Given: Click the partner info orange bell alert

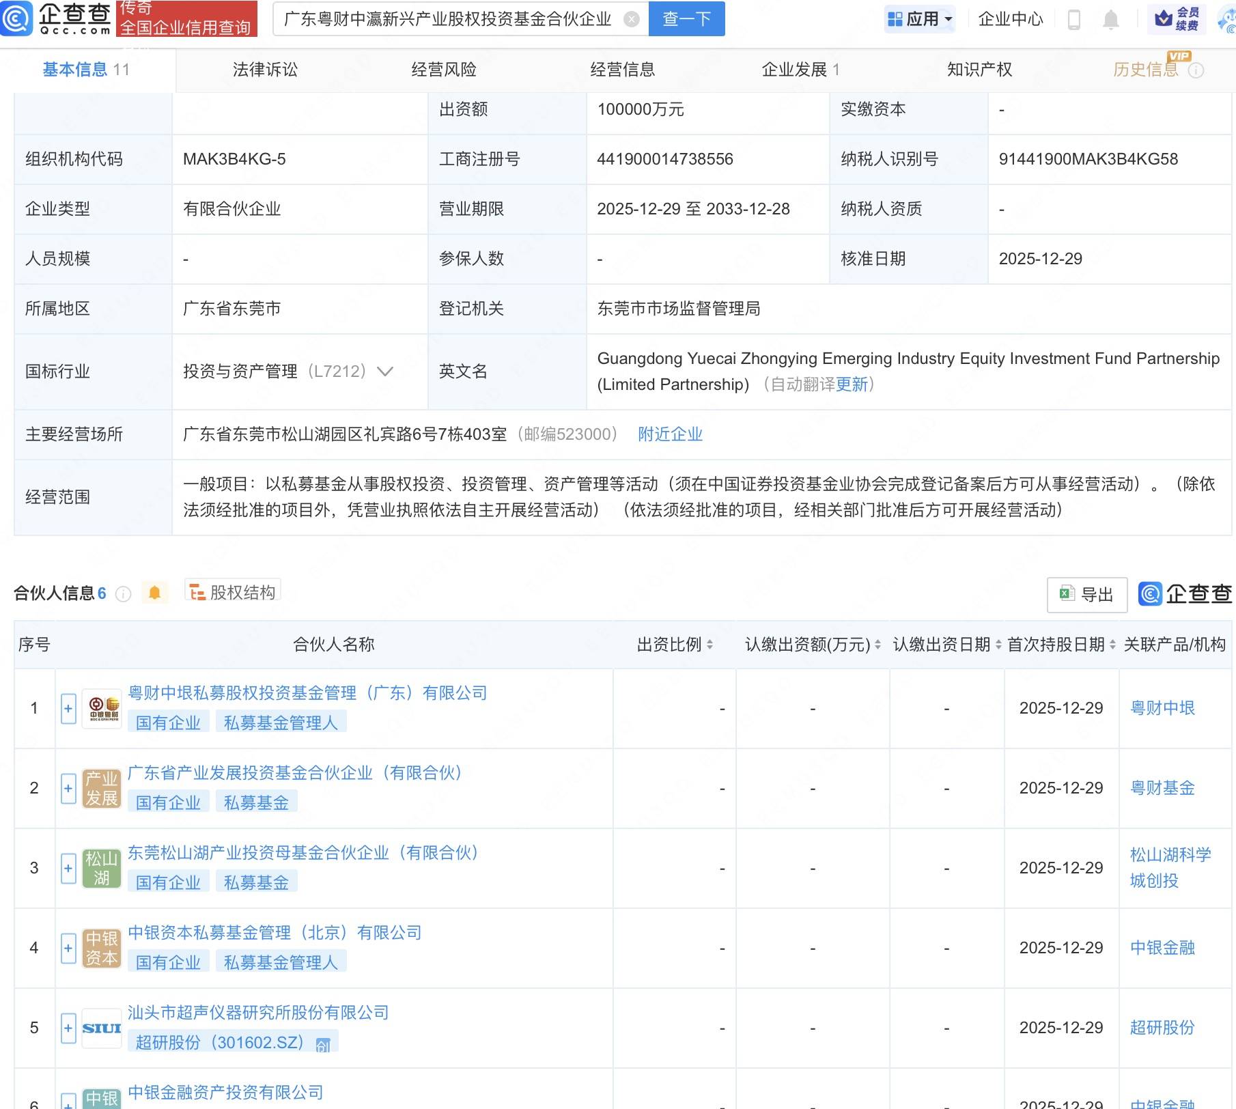Looking at the screenshot, I should click(155, 593).
